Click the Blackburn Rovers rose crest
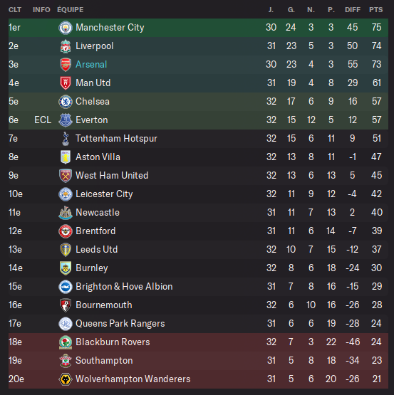Viewport: 394px width, 395px height. (66, 342)
